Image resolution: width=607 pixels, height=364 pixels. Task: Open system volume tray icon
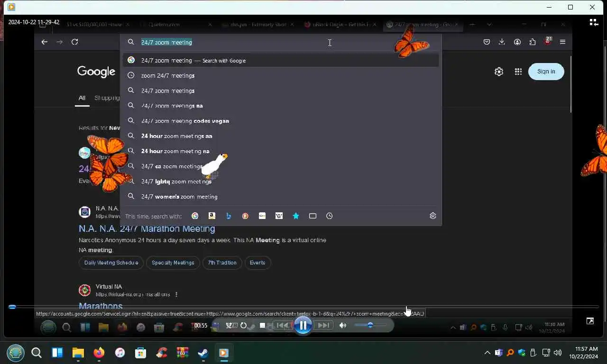coord(558,353)
